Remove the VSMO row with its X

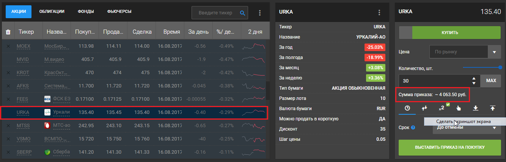[x=8, y=139]
